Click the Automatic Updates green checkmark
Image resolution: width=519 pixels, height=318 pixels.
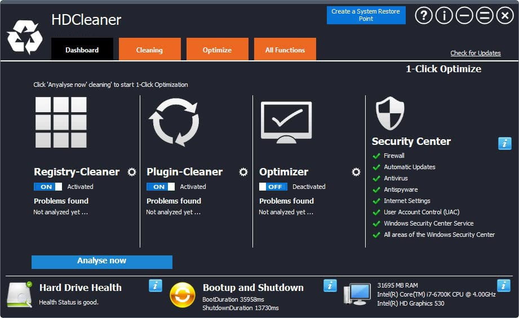[x=376, y=167]
